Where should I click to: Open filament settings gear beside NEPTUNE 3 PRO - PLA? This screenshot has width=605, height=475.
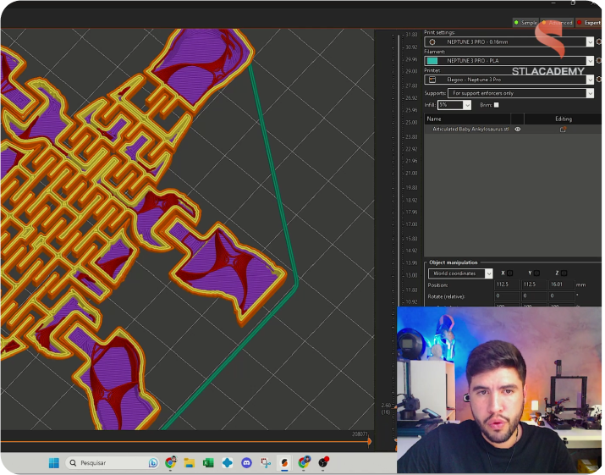[600, 61]
